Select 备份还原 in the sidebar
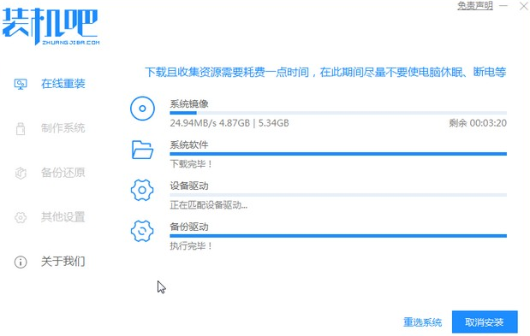Viewport: 530px width, 336px height. (63, 173)
